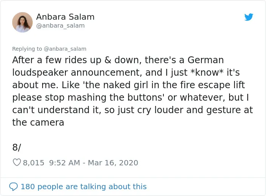
Task: Open Anbara Salam's profile photo
Action: coord(22,22)
